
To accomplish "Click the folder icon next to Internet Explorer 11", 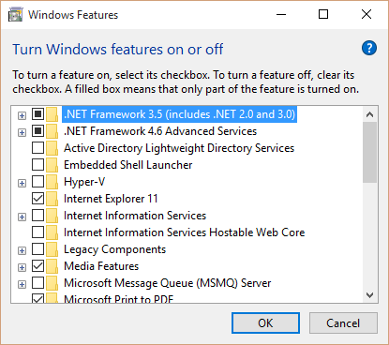I will click(x=52, y=199).
